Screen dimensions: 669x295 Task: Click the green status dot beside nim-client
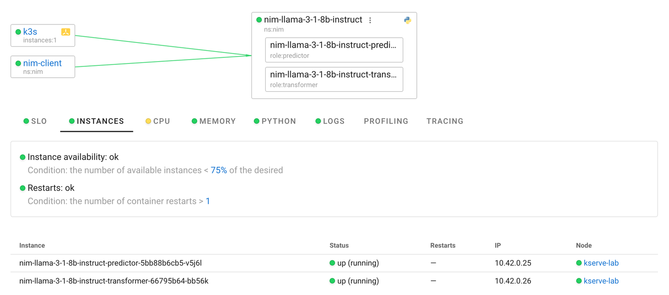click(18, 63)
